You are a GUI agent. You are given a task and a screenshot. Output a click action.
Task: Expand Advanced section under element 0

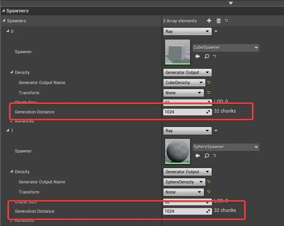click(11, 121)
